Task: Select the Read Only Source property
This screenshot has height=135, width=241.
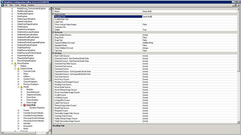Action: pyautogui.click(x=62, y=108)
